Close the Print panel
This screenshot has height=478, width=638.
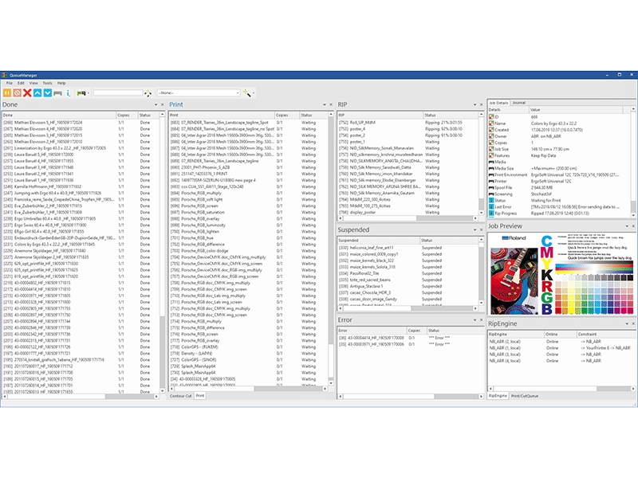click(331, 104)
